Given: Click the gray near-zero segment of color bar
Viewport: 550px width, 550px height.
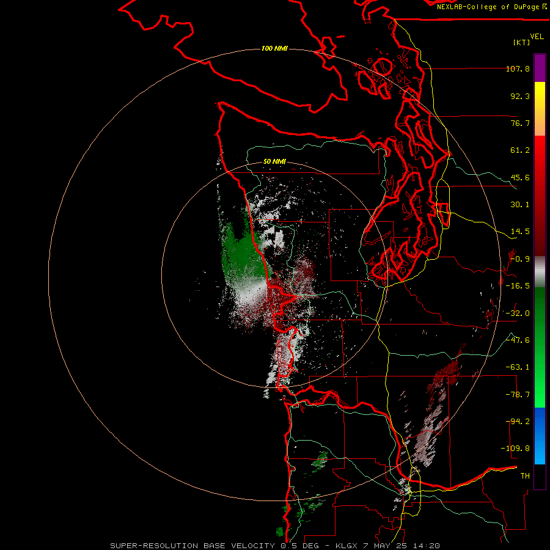Looking at the screenshot, I should coord(540,272).
